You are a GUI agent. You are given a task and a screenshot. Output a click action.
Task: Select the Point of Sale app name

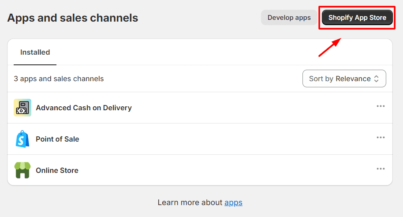(x=57, y=139)
